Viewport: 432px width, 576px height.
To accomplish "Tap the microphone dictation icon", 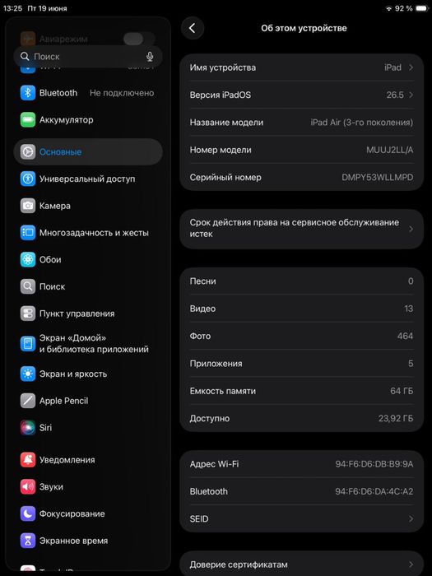I will click(150, 57).
